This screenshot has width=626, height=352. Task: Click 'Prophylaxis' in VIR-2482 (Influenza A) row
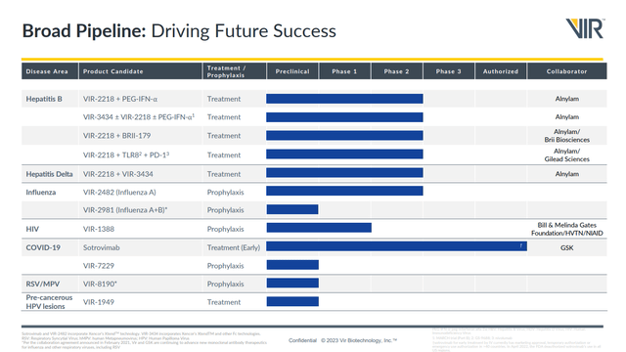pos(226,193)
